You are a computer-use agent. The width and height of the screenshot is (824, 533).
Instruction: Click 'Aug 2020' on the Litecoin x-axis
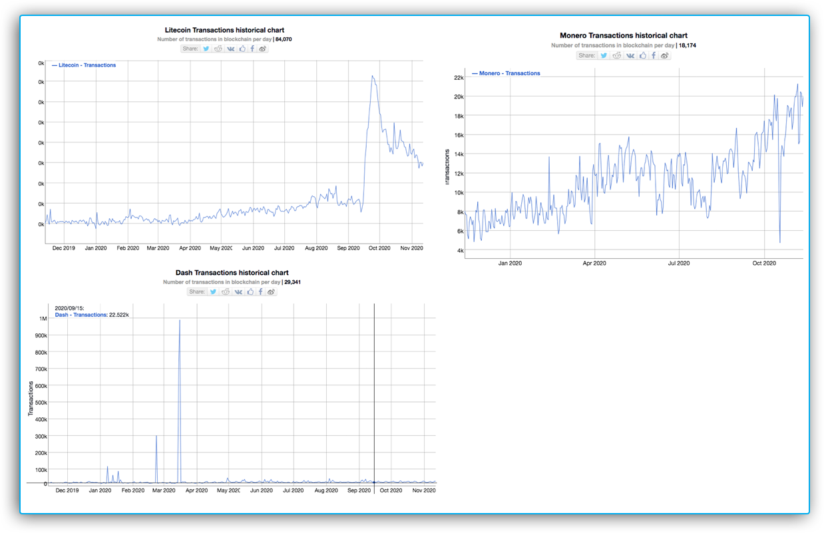(x=316, y=248)
